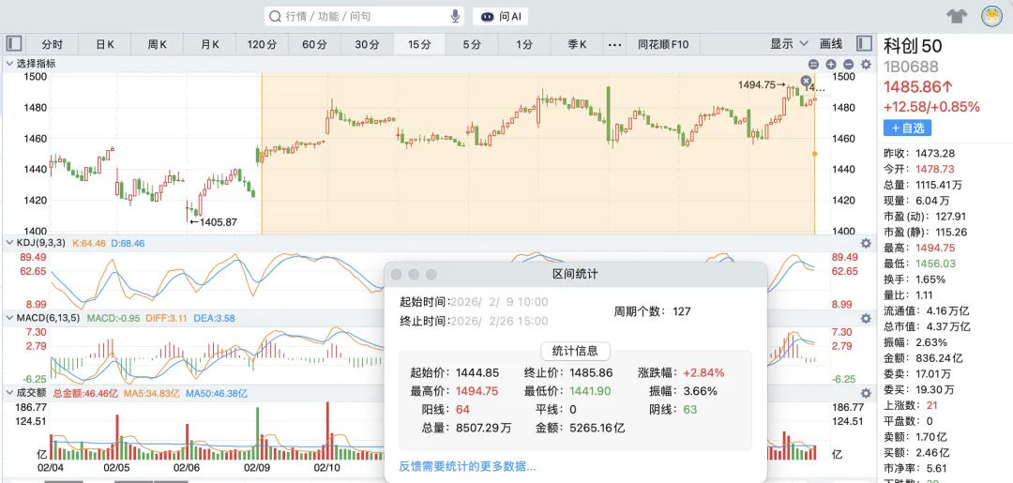Click the t-shirt skin theme icon
This screenshot has height=483, width=1013.
(957, 16)
